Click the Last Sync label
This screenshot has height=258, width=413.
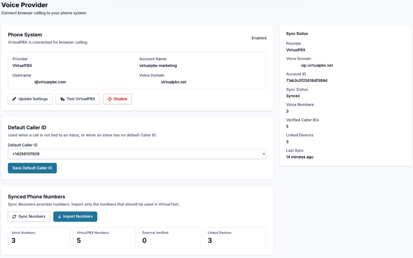295,150
